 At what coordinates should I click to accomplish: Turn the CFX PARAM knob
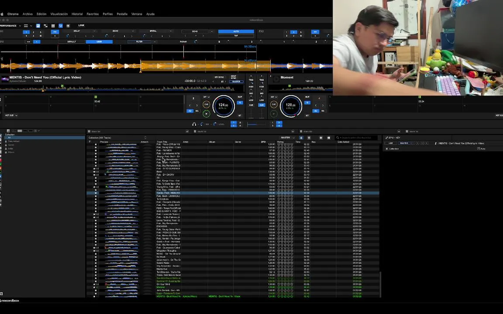click(196, 42)
